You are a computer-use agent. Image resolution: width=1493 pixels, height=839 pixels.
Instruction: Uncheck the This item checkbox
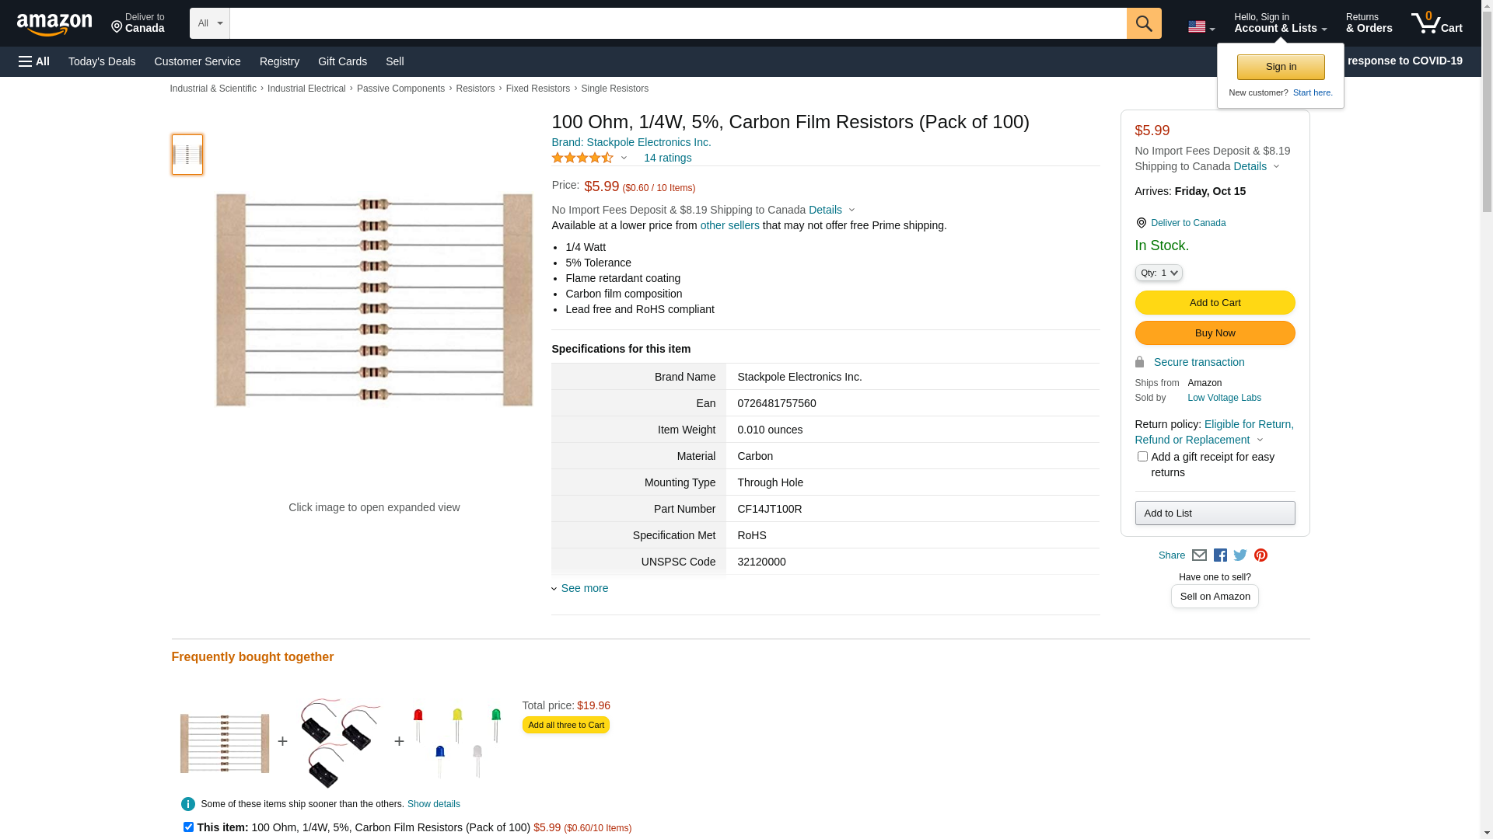pos(188,827)
